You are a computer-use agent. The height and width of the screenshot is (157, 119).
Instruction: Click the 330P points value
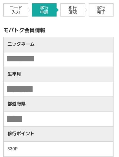pos(12,149)
